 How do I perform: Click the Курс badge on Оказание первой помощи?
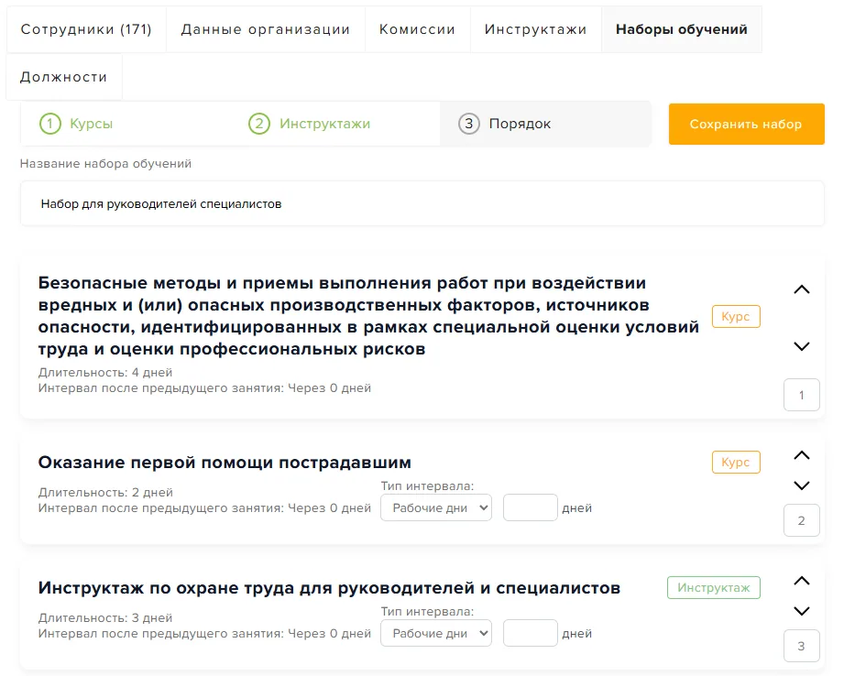click(736, 462)
